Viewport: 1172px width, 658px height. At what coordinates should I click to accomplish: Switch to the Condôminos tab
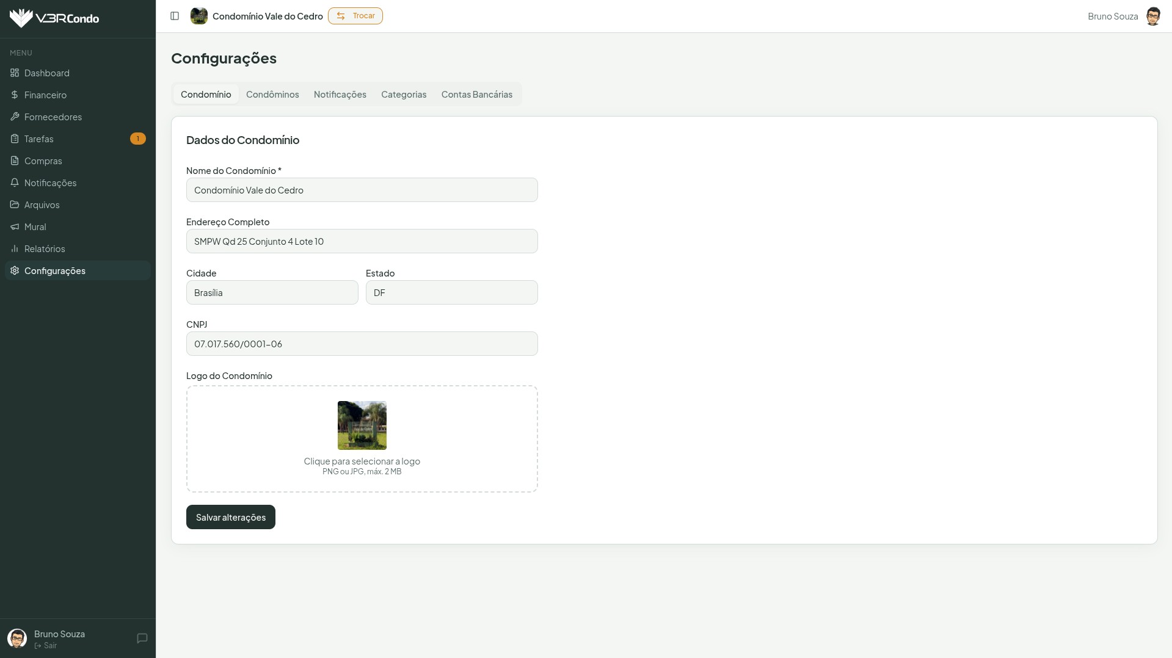pyautogui.click(x=272, y=94)
